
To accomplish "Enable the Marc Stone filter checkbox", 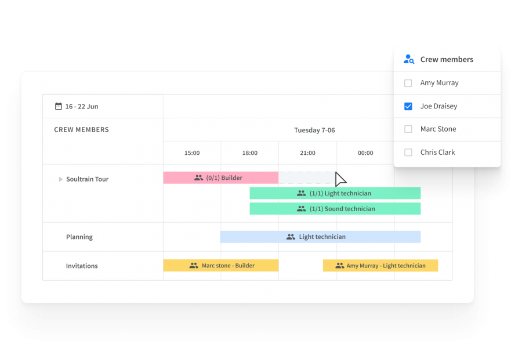I will tap(408, 129).
